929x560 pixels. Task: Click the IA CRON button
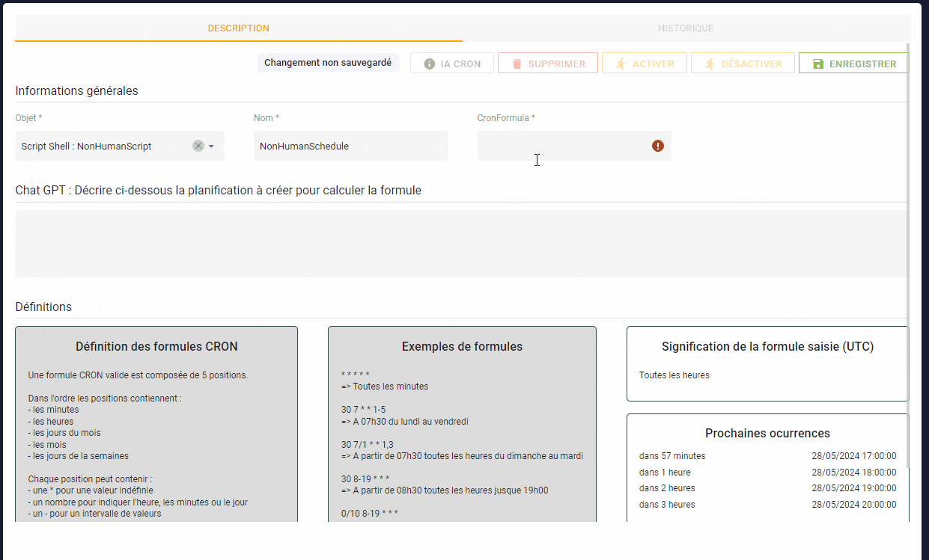452,64
